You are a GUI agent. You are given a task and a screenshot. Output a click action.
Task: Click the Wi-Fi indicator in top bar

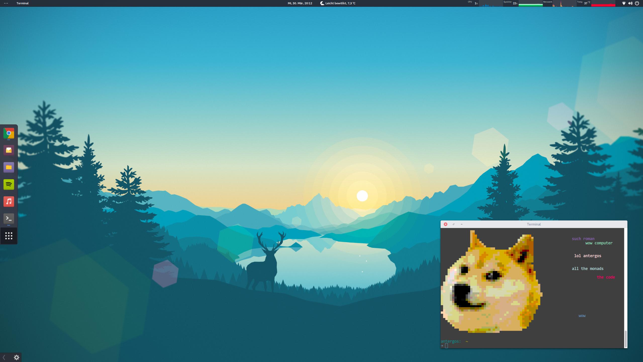(624, 3)
